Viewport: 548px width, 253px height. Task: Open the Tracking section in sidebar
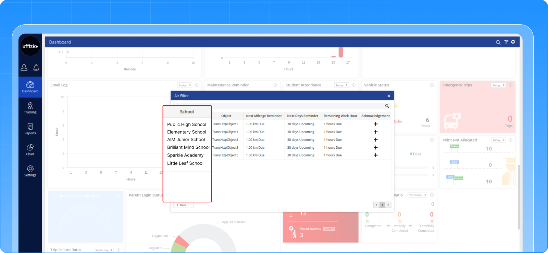tap(30, 108)
